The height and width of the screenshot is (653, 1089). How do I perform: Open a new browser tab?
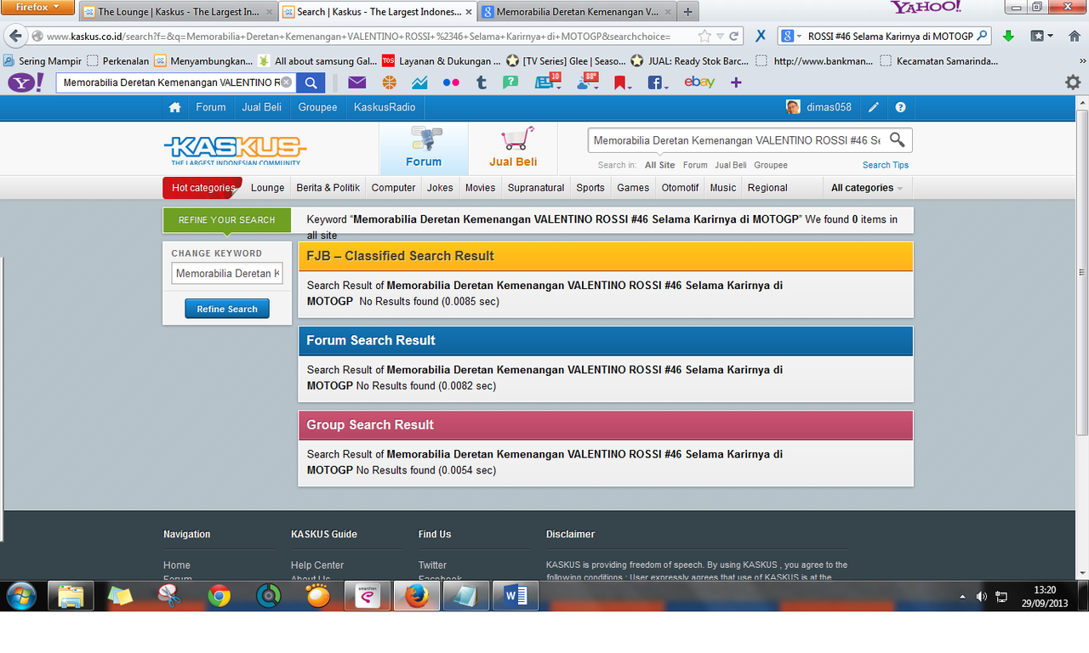tap(687, 12)
